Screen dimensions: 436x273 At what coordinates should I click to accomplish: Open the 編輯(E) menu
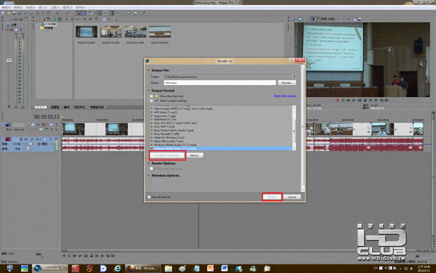point(18,7)
